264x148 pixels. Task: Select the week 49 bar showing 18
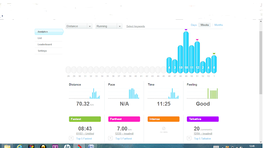(x=186, y=52)
